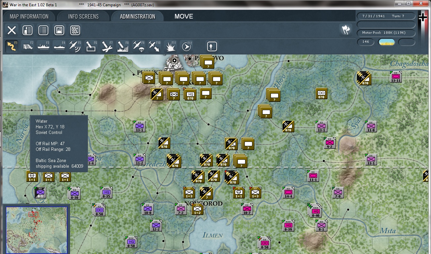Select the F1 move mode icon
The width and height of the screenshot is (431, 254).
pyautogui.click(x=12, y=46)
